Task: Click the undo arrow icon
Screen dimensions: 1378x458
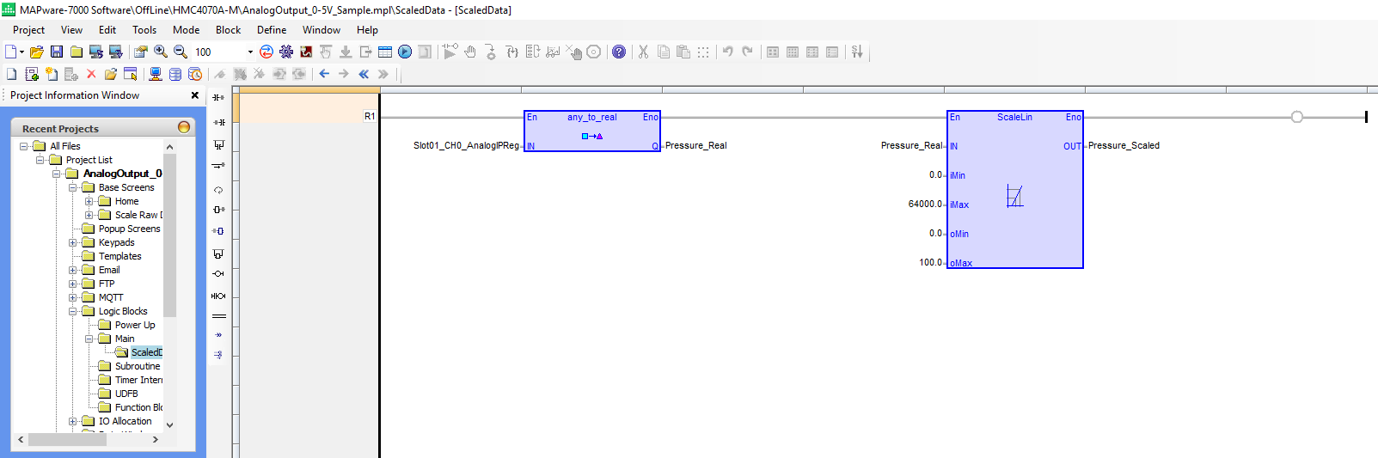Action: point(728,52)
